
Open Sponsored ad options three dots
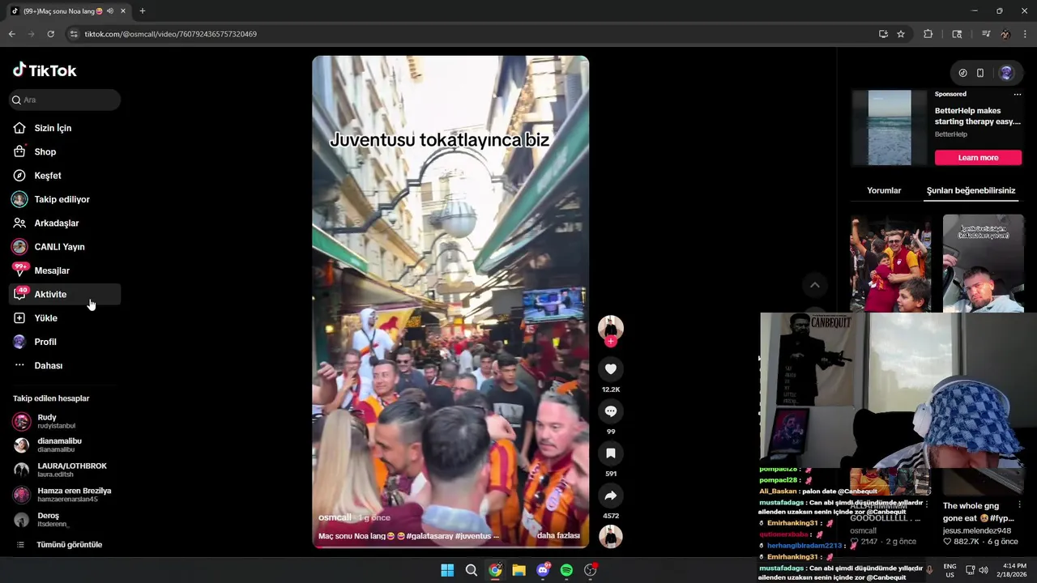tap(1018, 94)
